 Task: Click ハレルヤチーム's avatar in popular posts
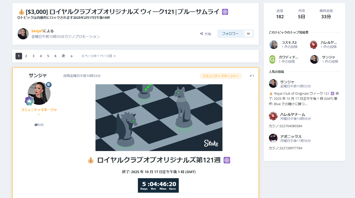point(273,116)
